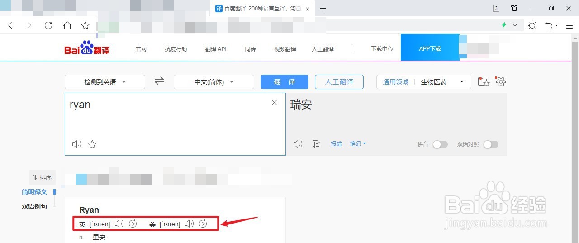579x243 pixels.
Task: Open translation settings gear icon
Action: coord(501,81)
